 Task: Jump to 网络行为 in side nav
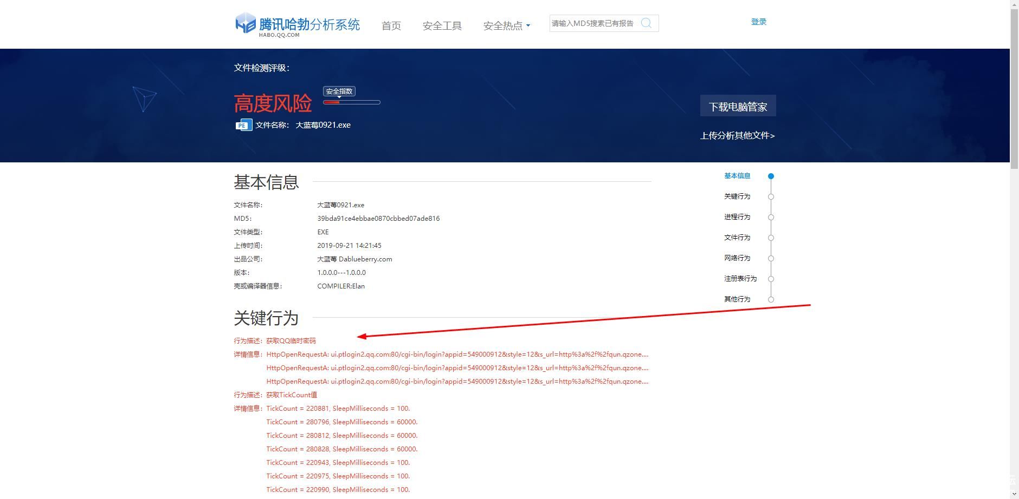737,258
